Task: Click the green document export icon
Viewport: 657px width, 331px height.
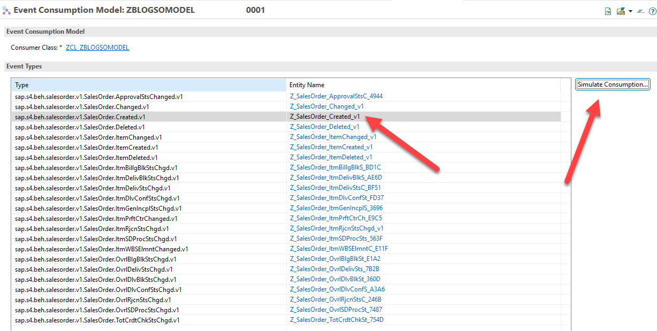Action: (608, 11)
